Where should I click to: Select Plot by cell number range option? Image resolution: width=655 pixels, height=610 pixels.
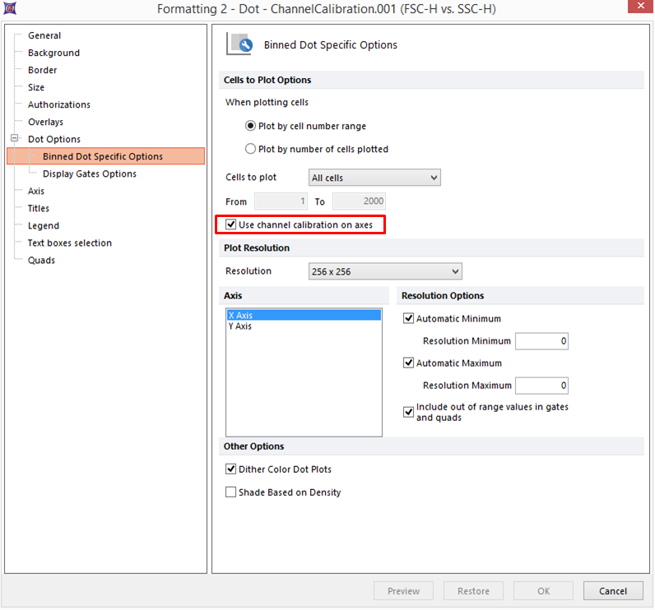251,127
